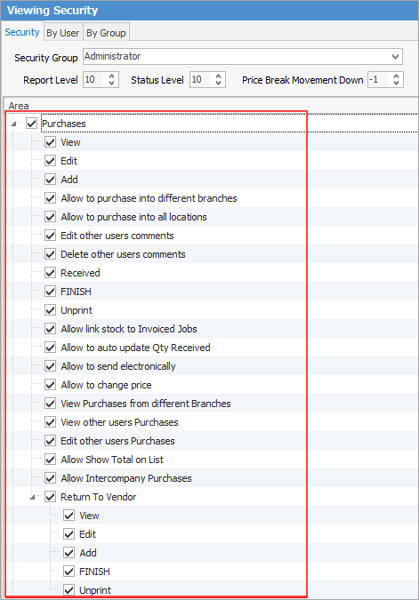Collapse the Return To Vendor node
The height and width of the screenshot is (600, 419).
click(33, 497)
